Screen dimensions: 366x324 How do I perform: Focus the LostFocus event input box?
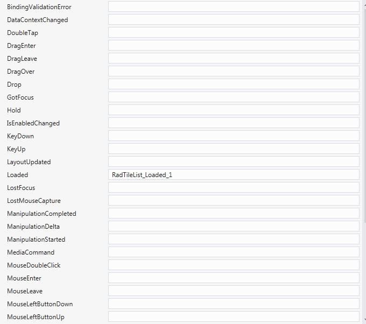(x=234, y=187)
